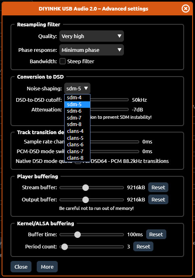Click the Output buffer 9216kB value
Viewport: 195px width, 278px height.
click(x=136, y=200)
